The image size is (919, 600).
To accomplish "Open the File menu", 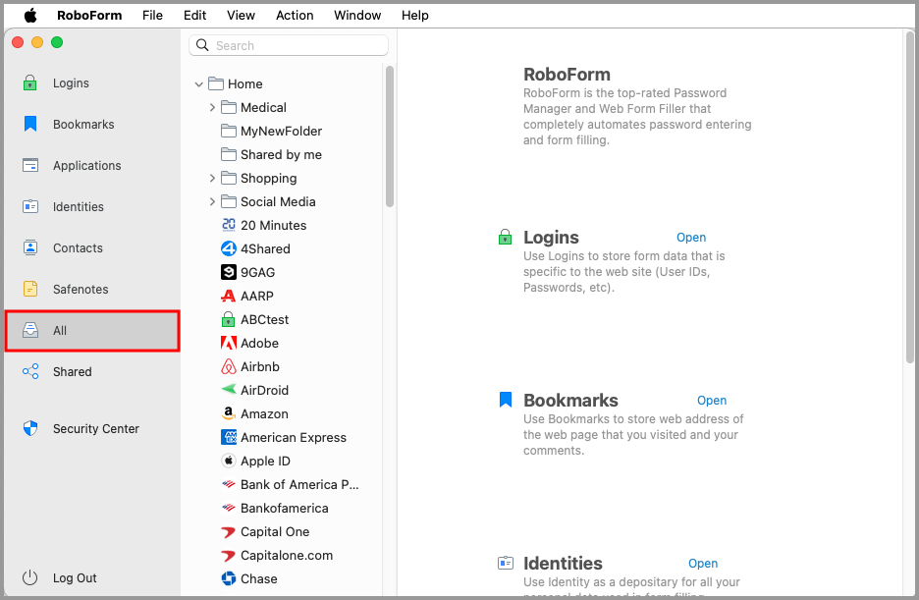I will (x=152, y=16).
